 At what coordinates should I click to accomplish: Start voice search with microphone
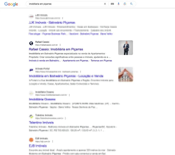click(118, 4)
